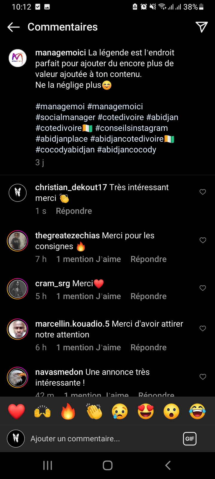Open the share paper plane icon
Image resolution: width=215 pixels, height=479 pixels.
[202, 27]
